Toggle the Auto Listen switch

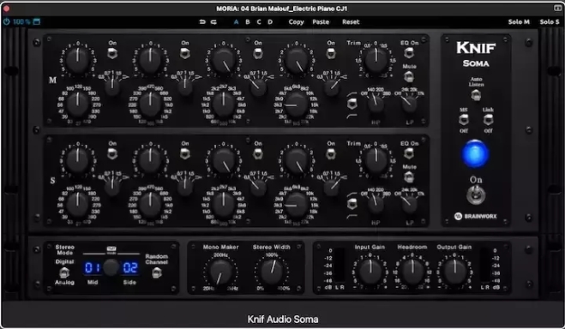(x=476, y=95)
